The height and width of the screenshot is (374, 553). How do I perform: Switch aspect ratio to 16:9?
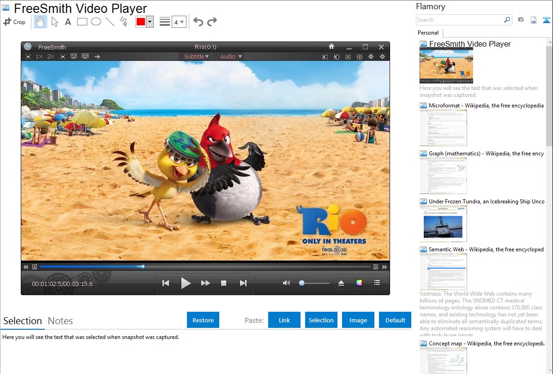pyautogui.click(x=85, y=56)
